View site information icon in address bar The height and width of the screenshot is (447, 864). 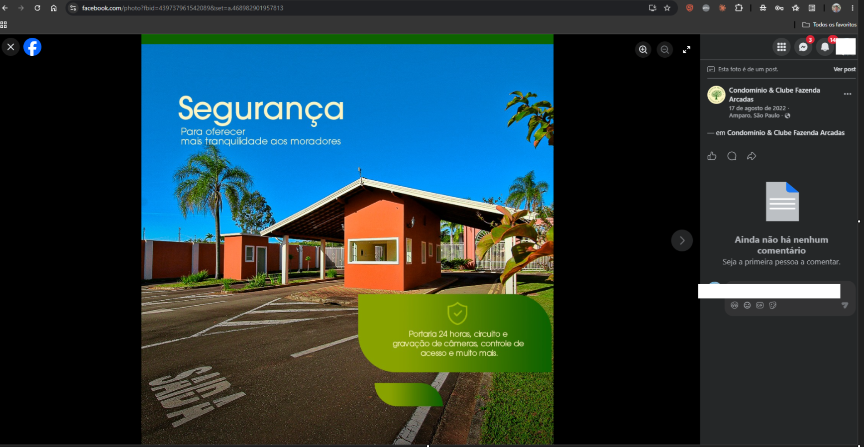point(73,8)
